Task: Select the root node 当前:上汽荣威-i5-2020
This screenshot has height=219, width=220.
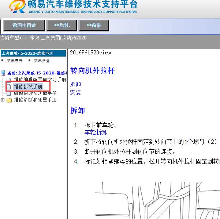Action: coord(37,73)
